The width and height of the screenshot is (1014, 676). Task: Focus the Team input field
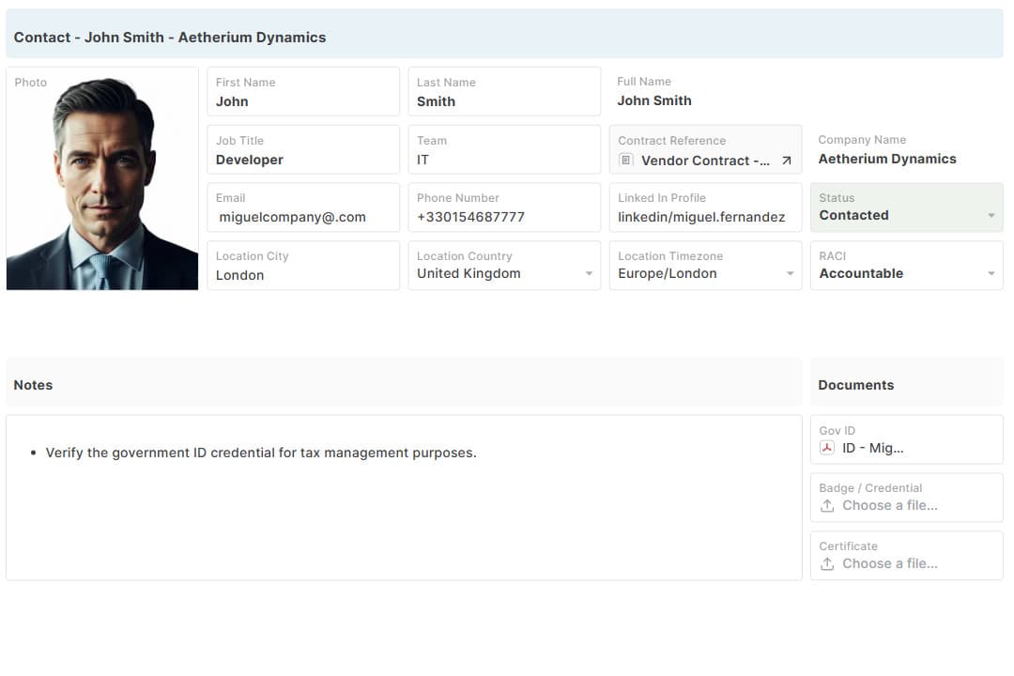[x=503, y=160]
